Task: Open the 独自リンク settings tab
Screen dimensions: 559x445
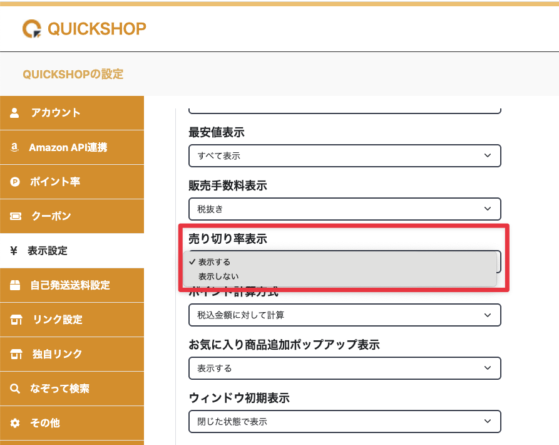Action: (57, 354)
